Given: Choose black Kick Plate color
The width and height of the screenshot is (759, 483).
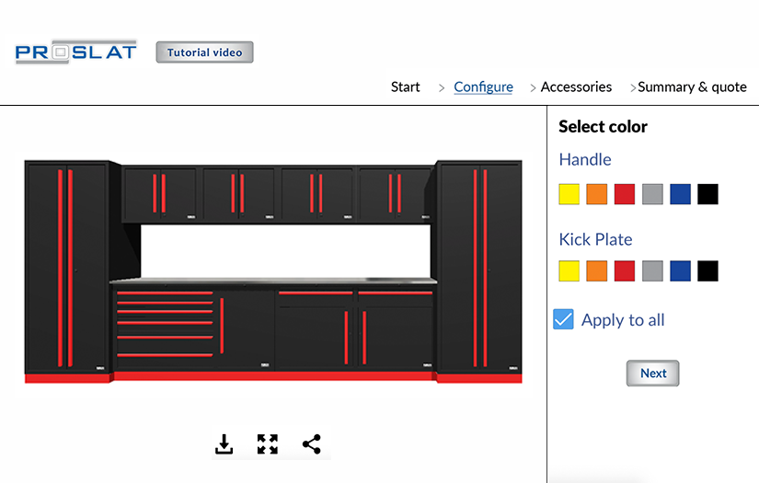Looking at the screenshot, I should click(707, 271).
